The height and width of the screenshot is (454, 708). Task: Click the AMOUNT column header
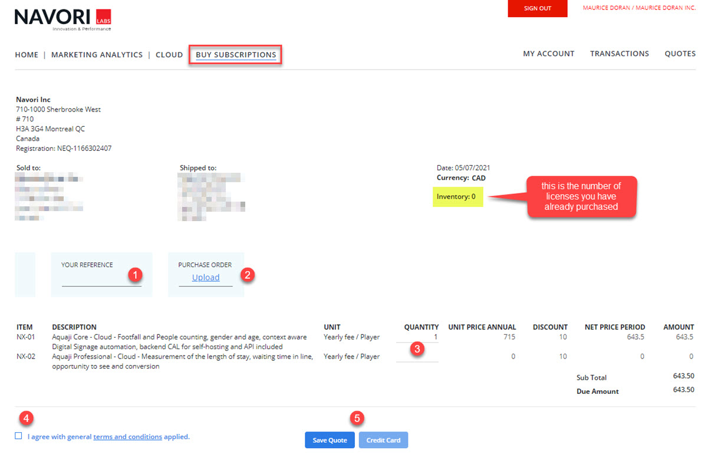(679, 327)
